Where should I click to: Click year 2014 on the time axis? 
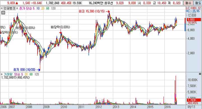(x=133, y=107)
